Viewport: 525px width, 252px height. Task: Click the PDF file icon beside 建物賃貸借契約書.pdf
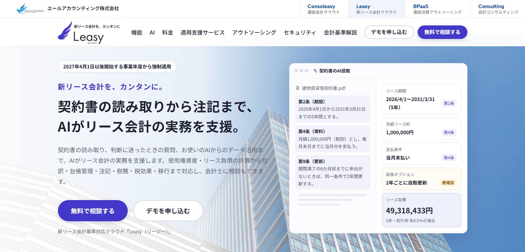pos(298,88)
